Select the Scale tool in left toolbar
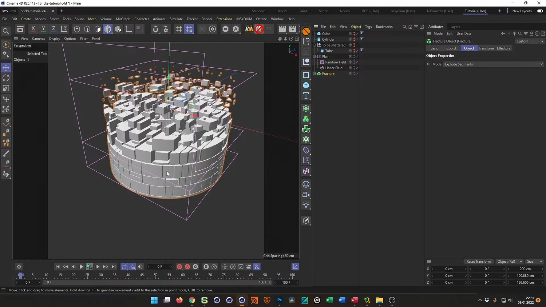The image size is (546, 307). [6, 88]
